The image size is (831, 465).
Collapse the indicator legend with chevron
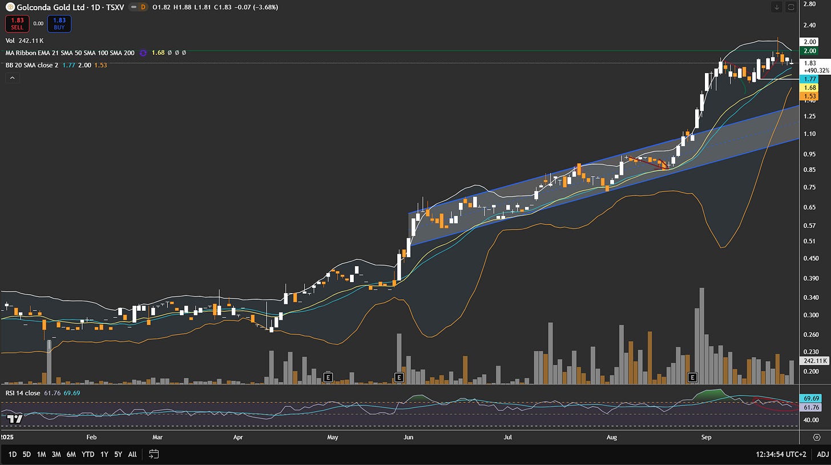click(11, 78)
